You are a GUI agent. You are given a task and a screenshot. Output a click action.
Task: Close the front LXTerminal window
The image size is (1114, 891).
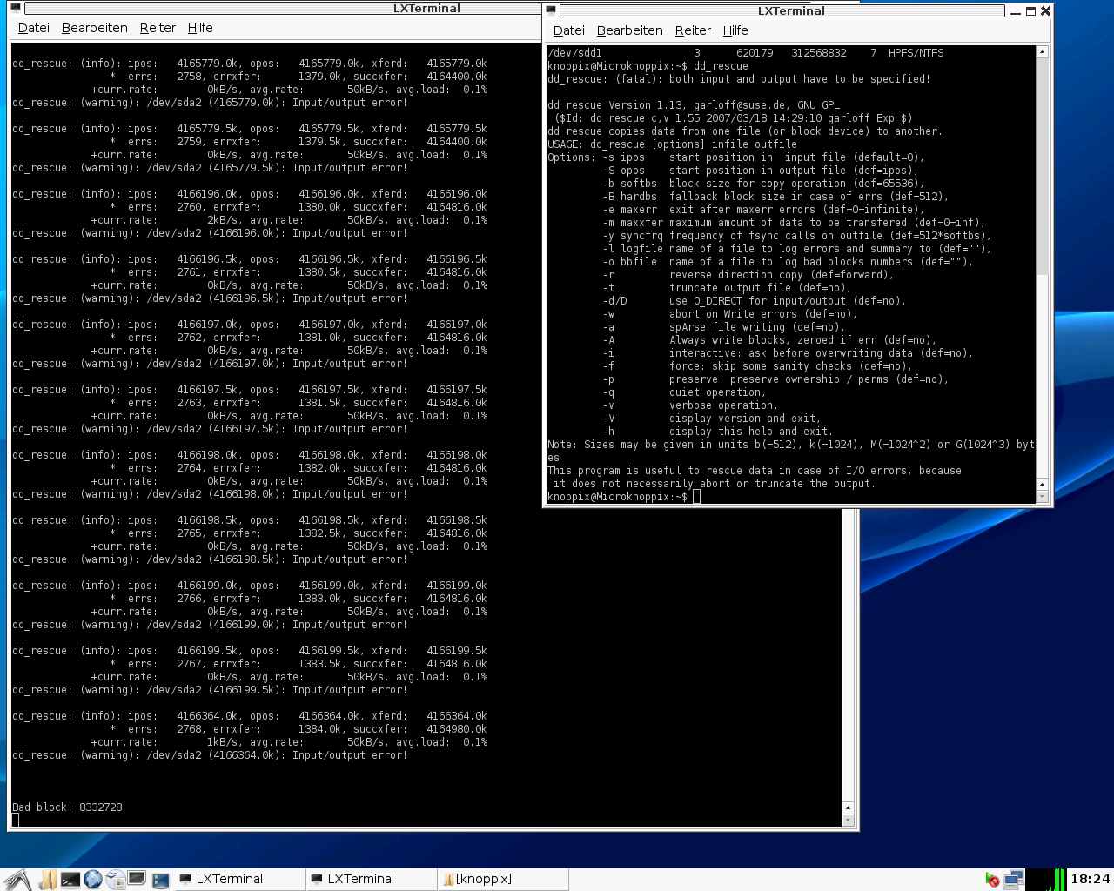(1045, 11)
